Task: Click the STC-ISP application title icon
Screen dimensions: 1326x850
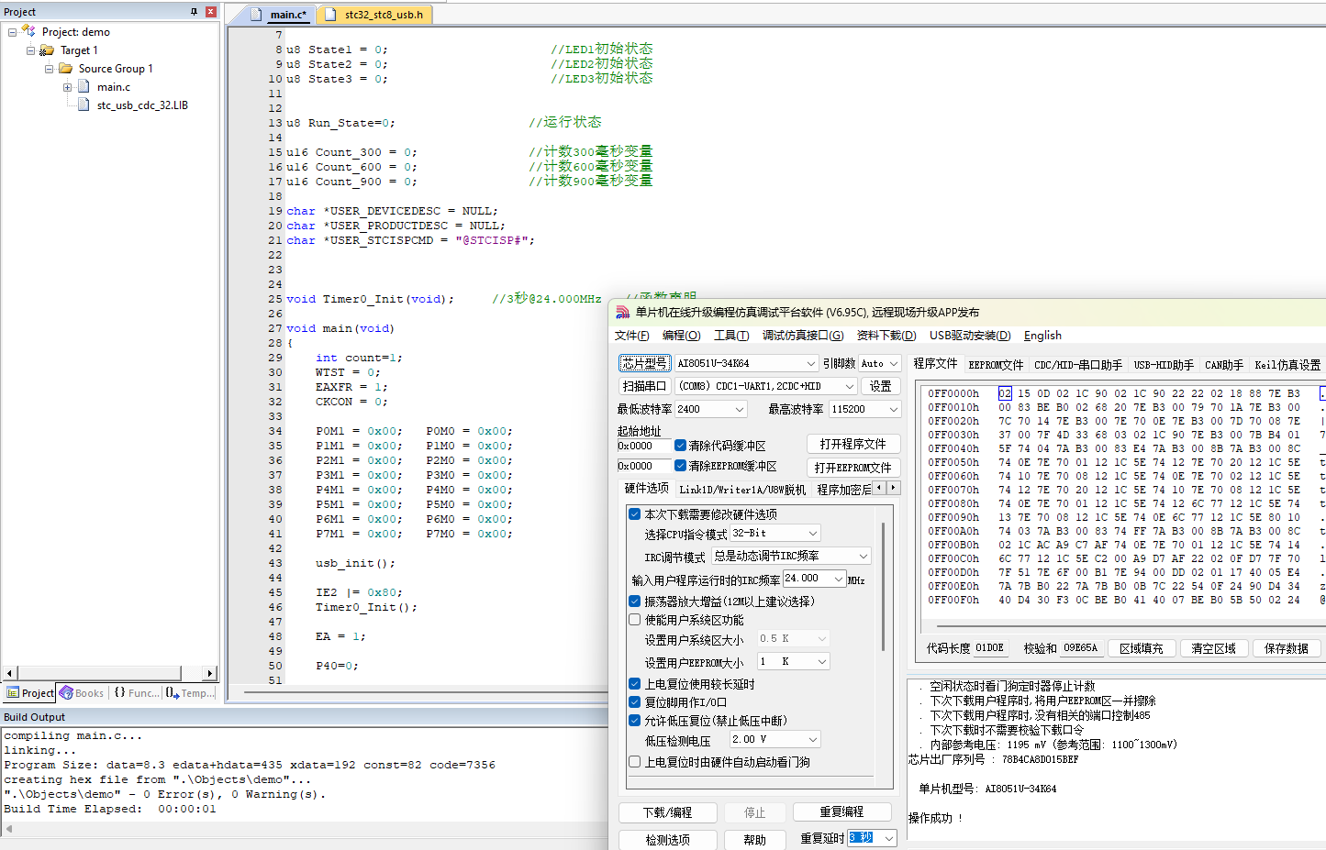Action: pos(623,313)
